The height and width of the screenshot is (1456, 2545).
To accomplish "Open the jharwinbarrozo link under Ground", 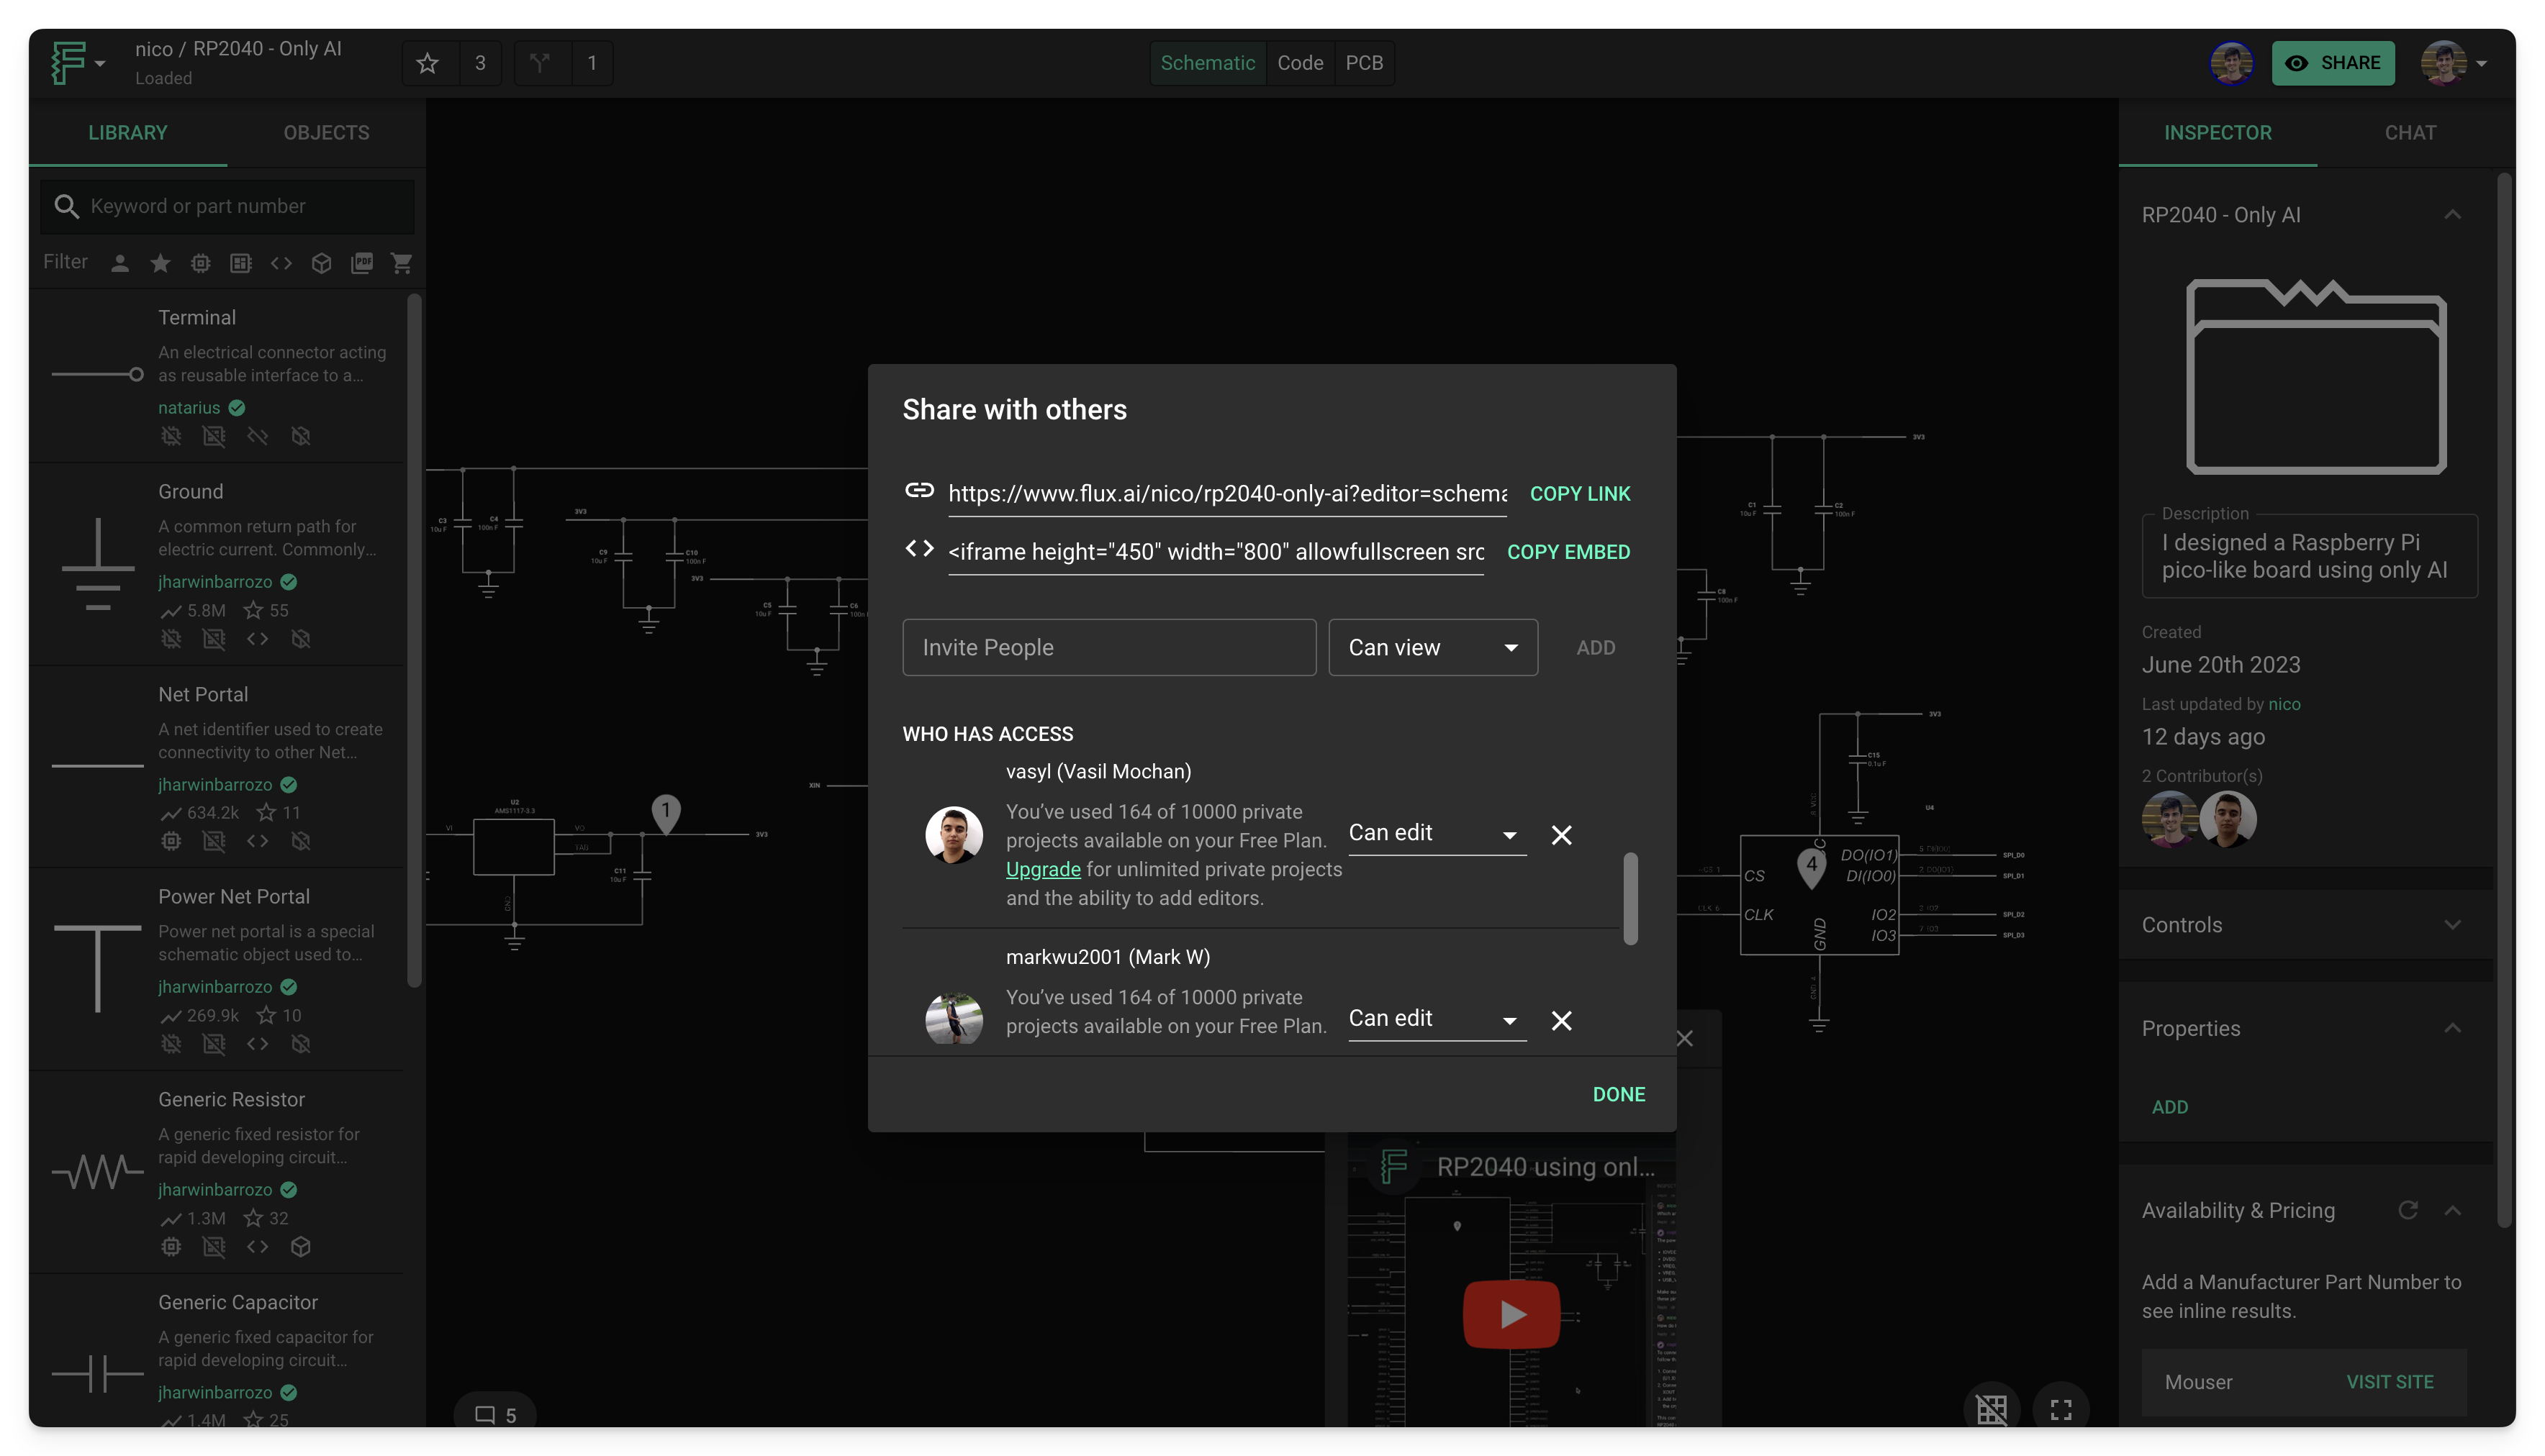I will point(215,581).
